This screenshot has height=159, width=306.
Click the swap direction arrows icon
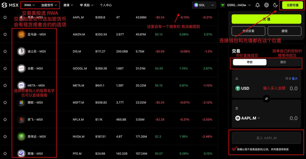point(266,99)
